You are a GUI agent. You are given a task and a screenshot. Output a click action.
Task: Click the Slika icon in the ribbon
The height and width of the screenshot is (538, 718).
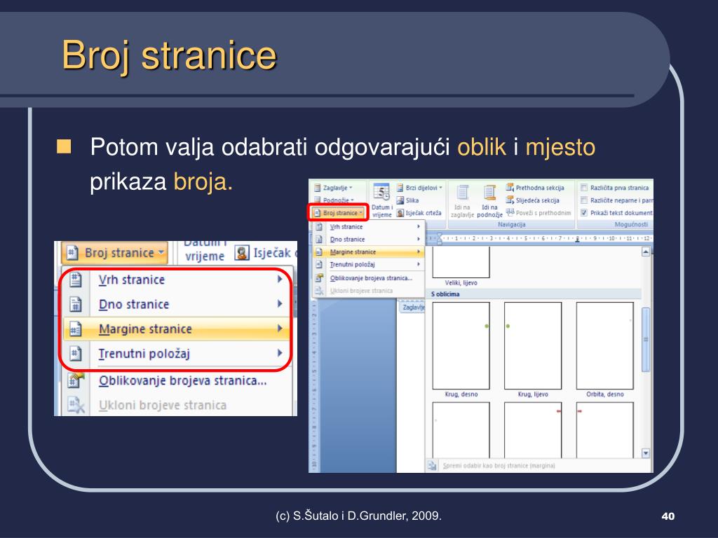coord(400,200)
